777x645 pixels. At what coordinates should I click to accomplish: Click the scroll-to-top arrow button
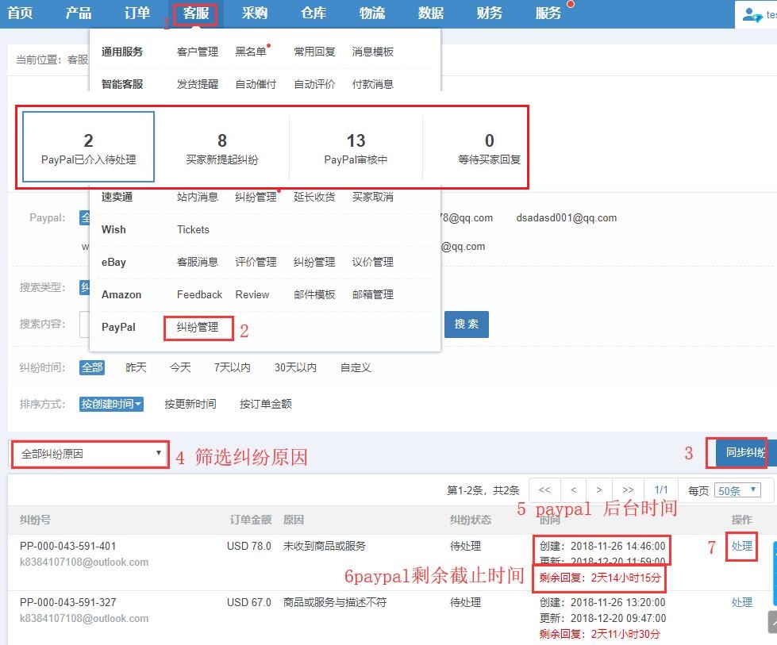tap(772, 622)
